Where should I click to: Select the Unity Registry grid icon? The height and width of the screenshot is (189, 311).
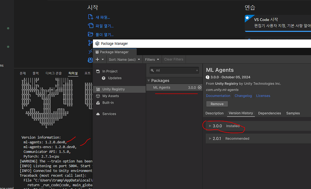[x=98, y=89]
